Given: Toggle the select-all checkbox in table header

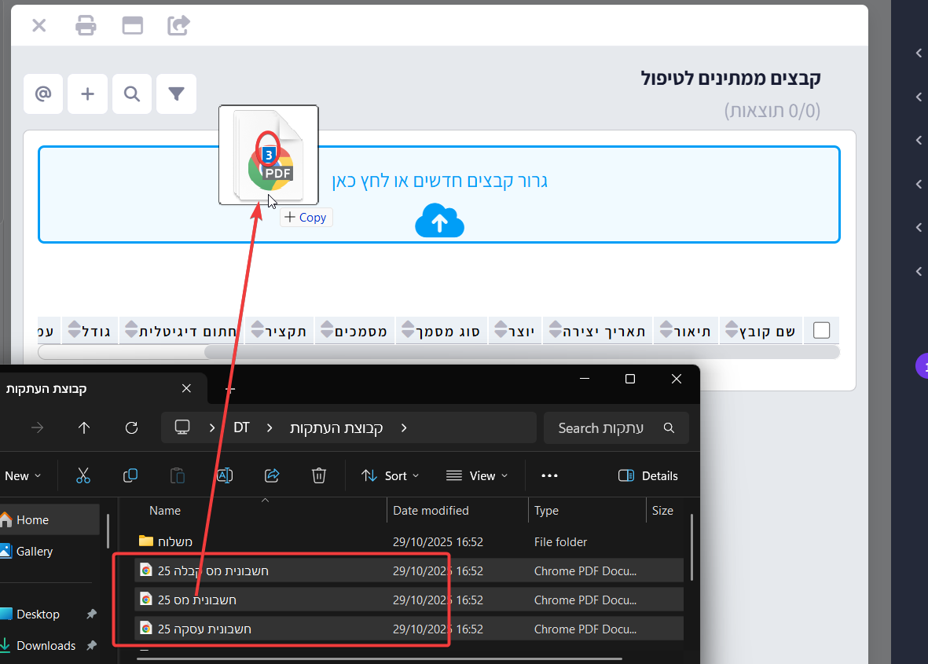Looking at the screenshot, I should 821,331.
